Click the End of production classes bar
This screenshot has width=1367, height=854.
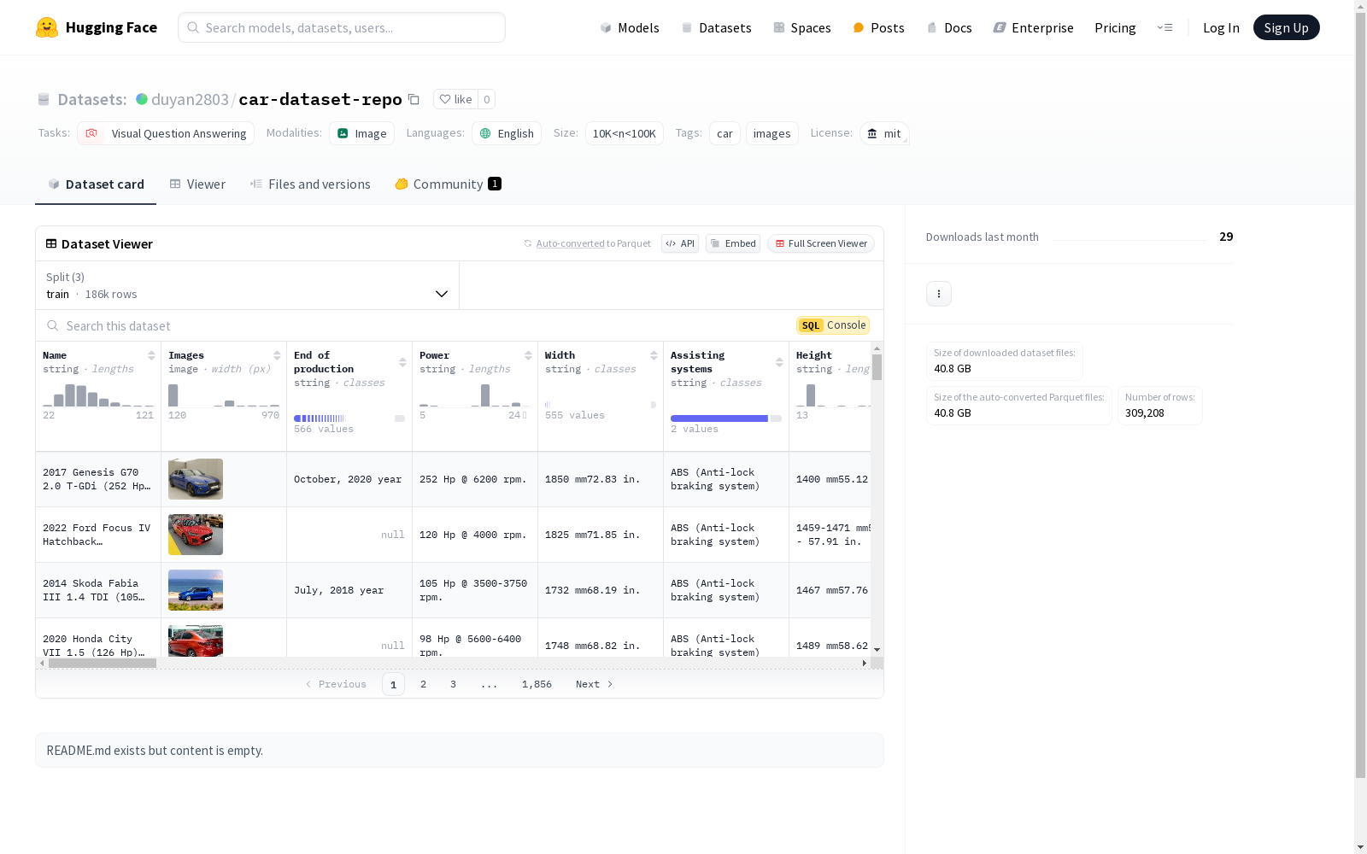(x=349, y=418)
